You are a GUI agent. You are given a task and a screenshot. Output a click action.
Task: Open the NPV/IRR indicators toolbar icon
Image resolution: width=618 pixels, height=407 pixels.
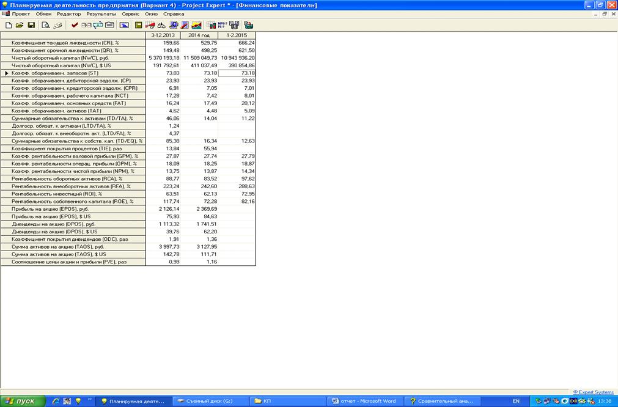tap(223, 25)
